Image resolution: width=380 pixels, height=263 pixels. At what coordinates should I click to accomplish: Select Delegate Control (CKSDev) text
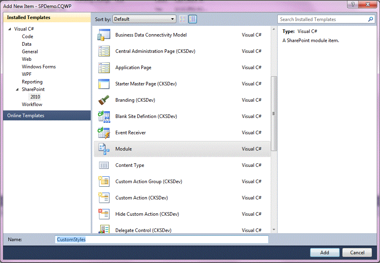tap(143, 230)
